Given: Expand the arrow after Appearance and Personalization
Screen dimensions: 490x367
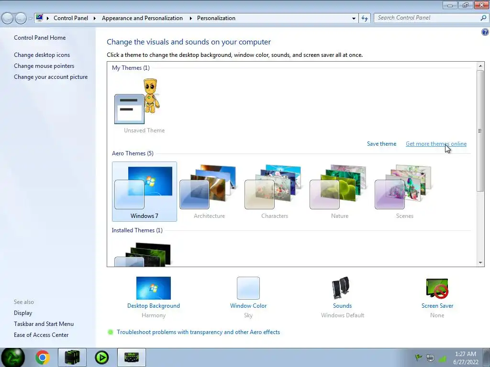Looking at the screenshot, I should click(x=190, y=18).
